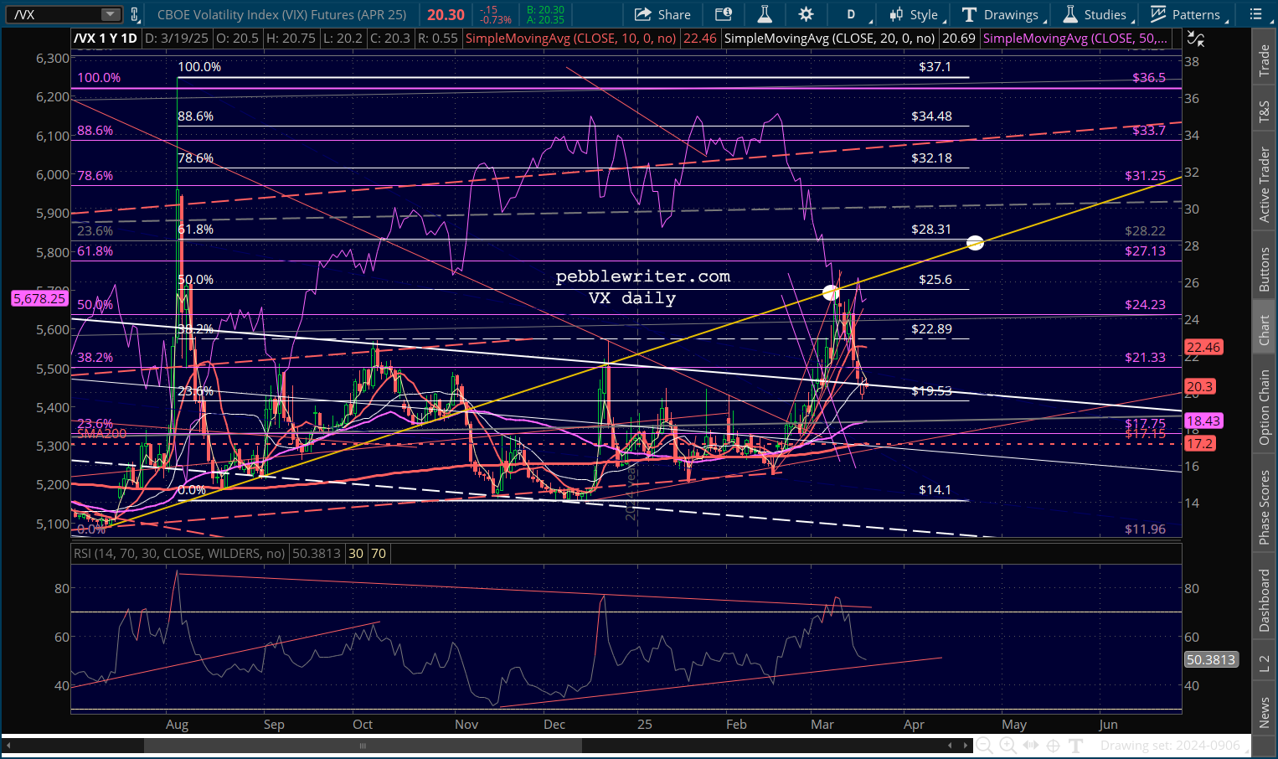The image size is (1278, 759).
Task: Open chart settings gear icon
Action: pyautogui.click(x=806, y=14)
